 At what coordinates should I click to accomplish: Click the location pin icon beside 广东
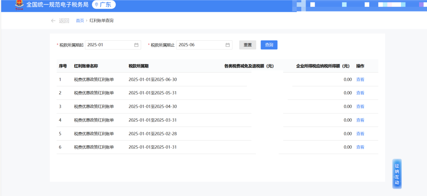coord(96,5)
